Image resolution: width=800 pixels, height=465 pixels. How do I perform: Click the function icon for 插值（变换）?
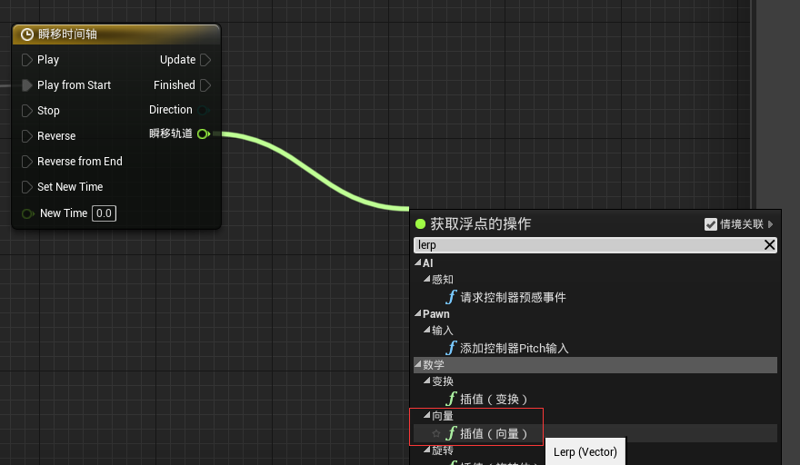451,399
